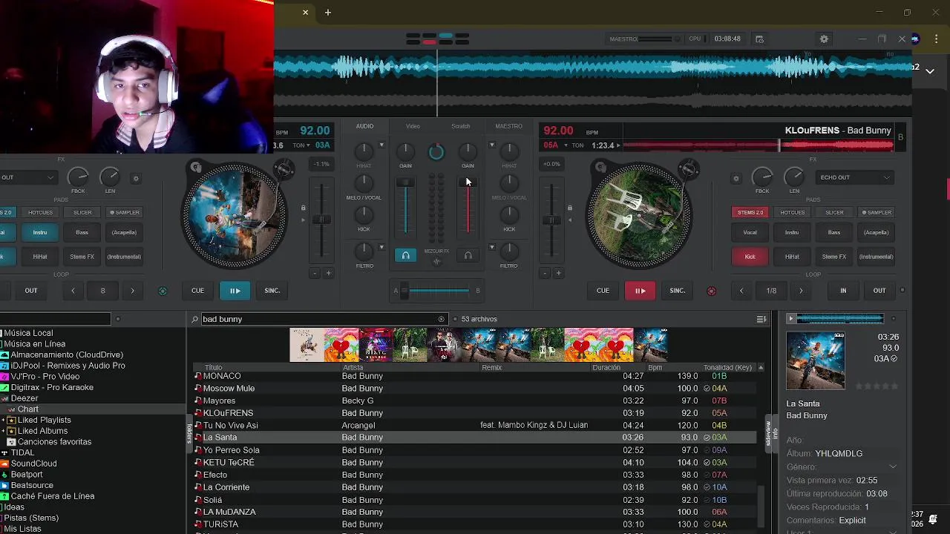Image resolution: width=950 pixels, height=534 pixels.
Task: Open the settings gear in the top bar
Action: pyautogui.click(x=824, y=39)
